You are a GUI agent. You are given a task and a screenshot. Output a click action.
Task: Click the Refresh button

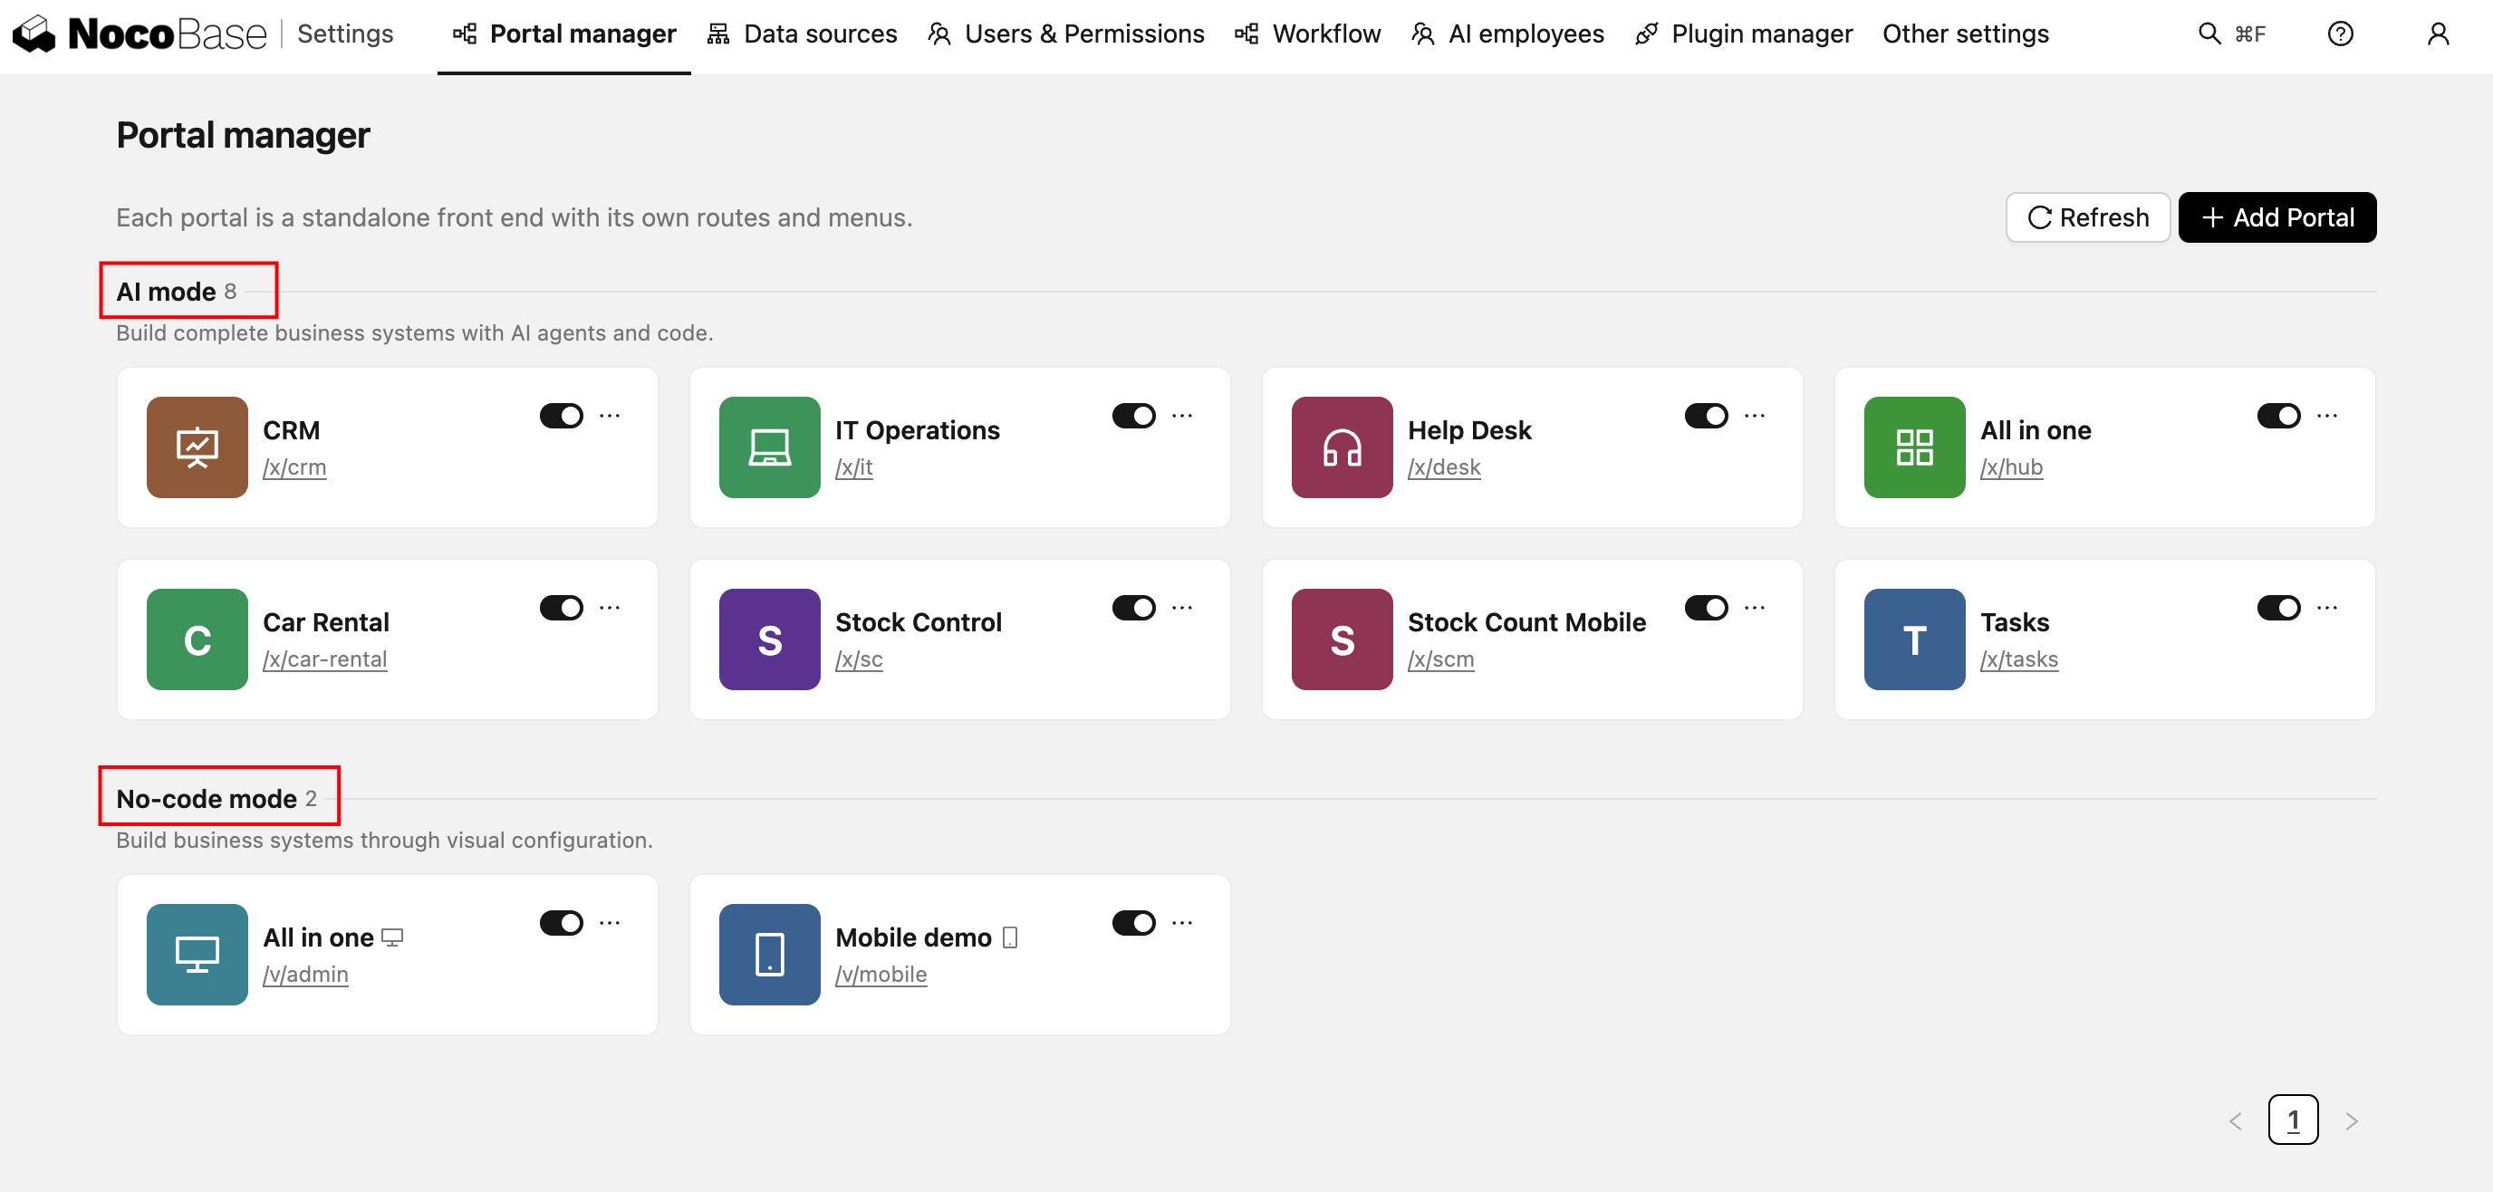[2087, 217]
